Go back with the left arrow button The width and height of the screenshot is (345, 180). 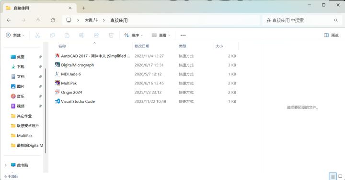tap(9, 20)
